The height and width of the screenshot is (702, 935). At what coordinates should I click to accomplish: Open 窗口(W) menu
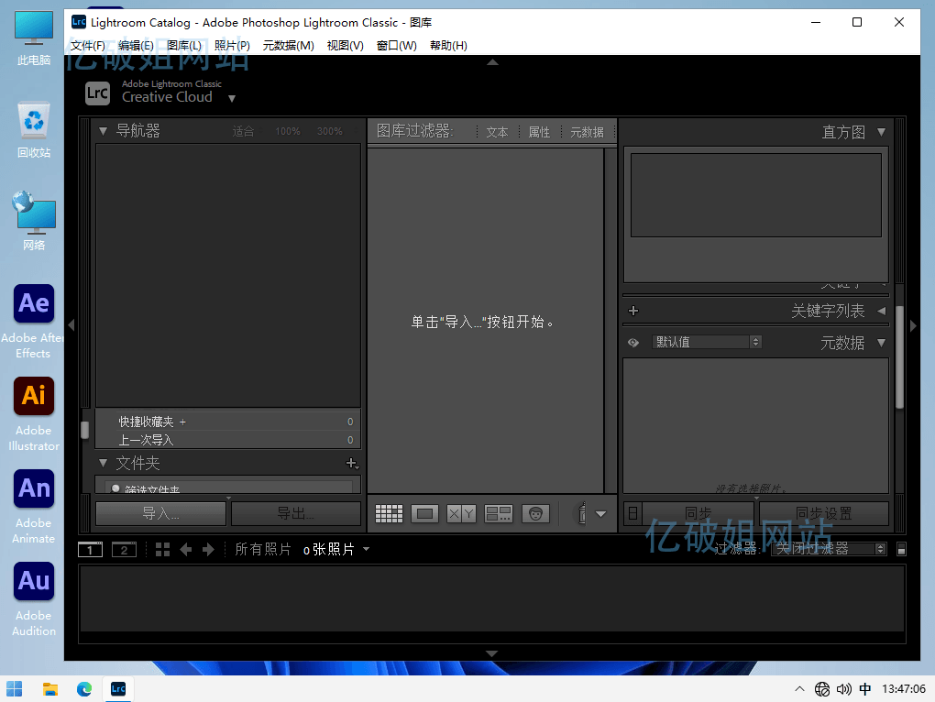(397, 45)
